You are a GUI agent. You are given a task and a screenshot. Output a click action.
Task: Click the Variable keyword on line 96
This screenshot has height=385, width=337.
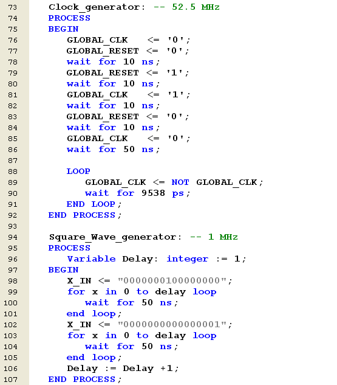pyautogui.click(x=92, y=258)
